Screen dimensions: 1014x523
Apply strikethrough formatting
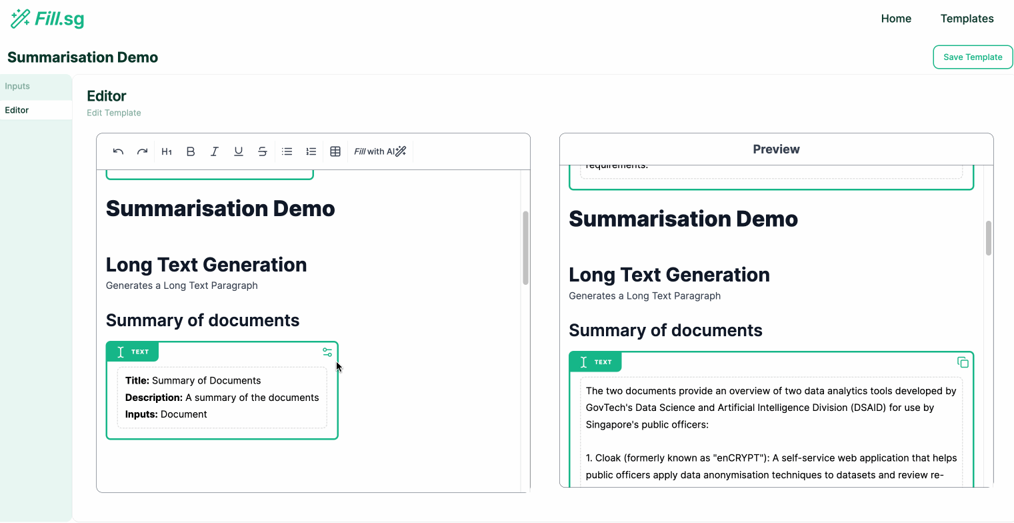pyautogui.click(x=263, y=151)
